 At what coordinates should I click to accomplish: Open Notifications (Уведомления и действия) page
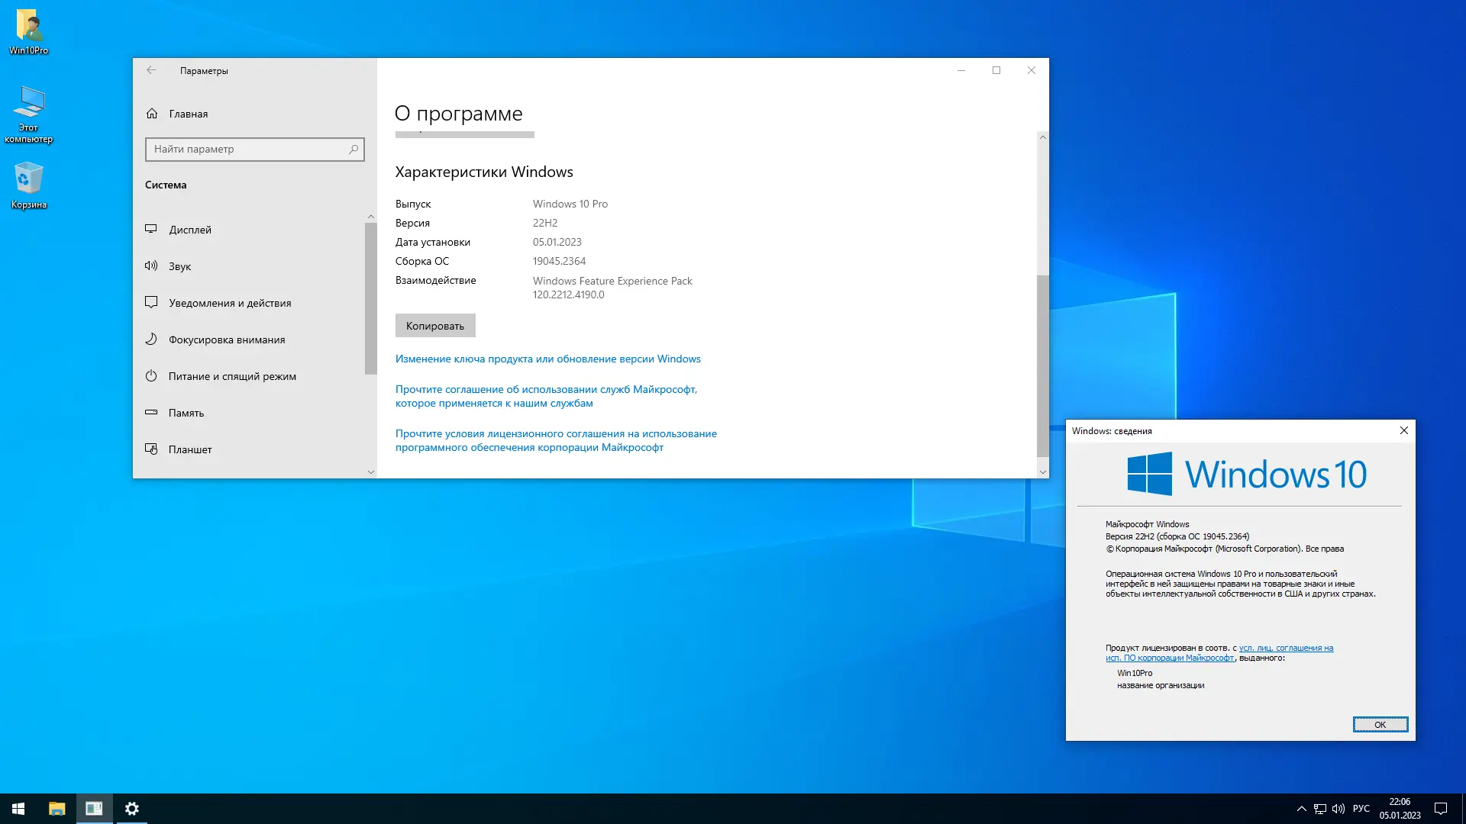tap(229, 303)
